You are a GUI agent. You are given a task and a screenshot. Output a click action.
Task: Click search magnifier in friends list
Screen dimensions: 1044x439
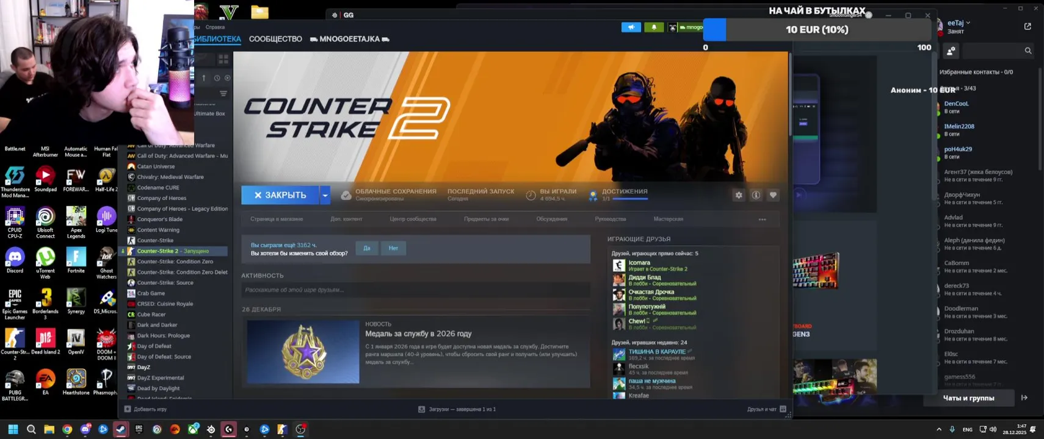tap(1028, 51)
